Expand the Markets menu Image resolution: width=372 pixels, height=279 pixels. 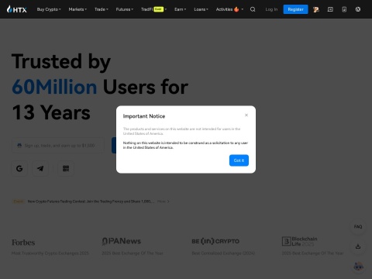coord(77,9)
